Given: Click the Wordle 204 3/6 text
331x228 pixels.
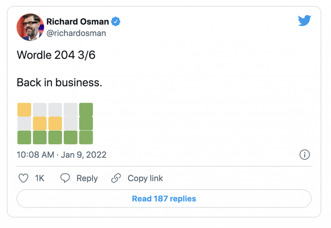Looking at the screenshot, I should [56, 55].
